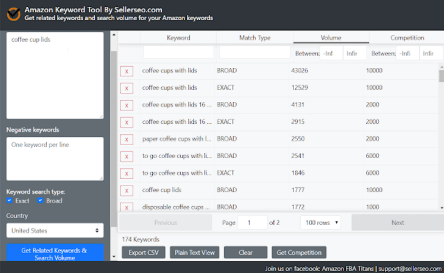Screen dimensions: 444x273
Task: Select the volume value 12529
Action: 299,87
